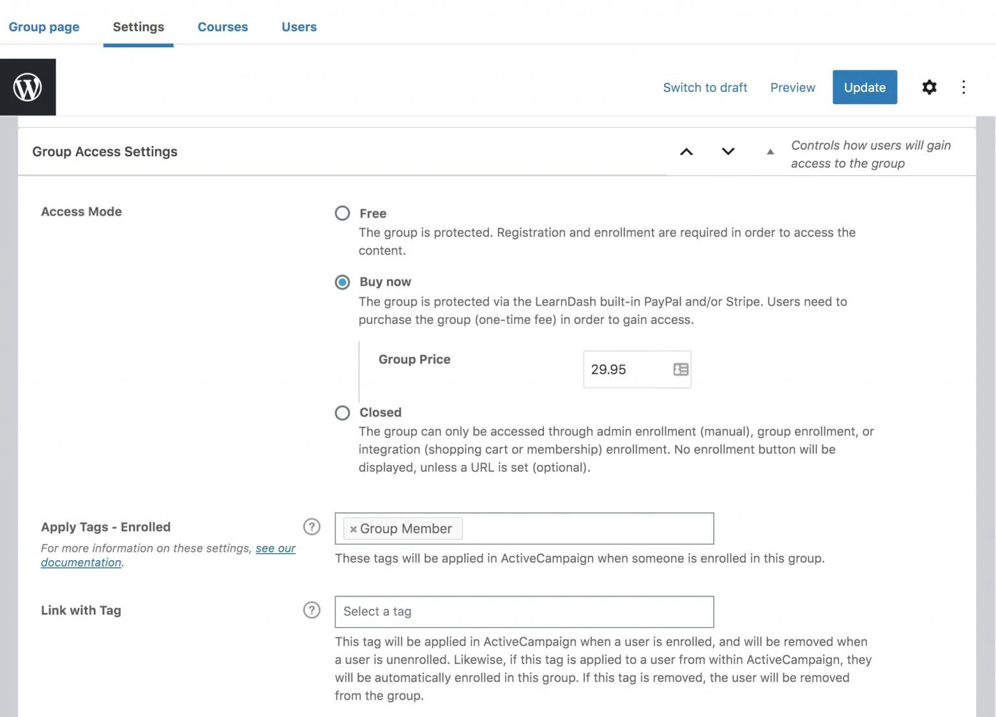Viewport: 996px width, 717px height.
Task: Click the Update button
Action: point(864,87)
